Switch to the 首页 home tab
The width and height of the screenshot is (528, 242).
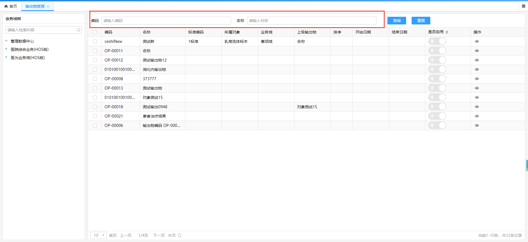11,6
